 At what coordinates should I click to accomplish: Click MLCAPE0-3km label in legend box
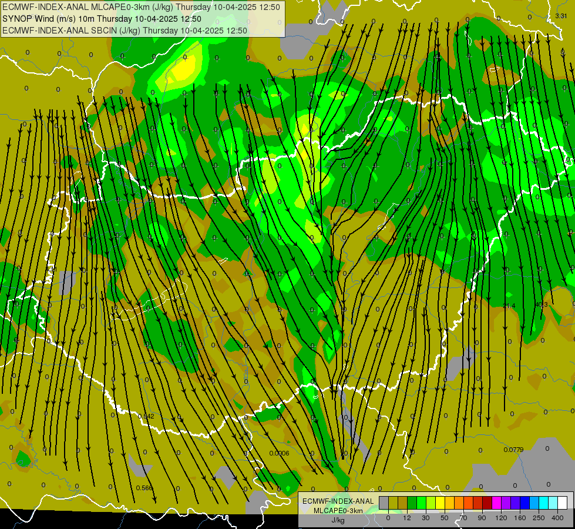point(338,511)
